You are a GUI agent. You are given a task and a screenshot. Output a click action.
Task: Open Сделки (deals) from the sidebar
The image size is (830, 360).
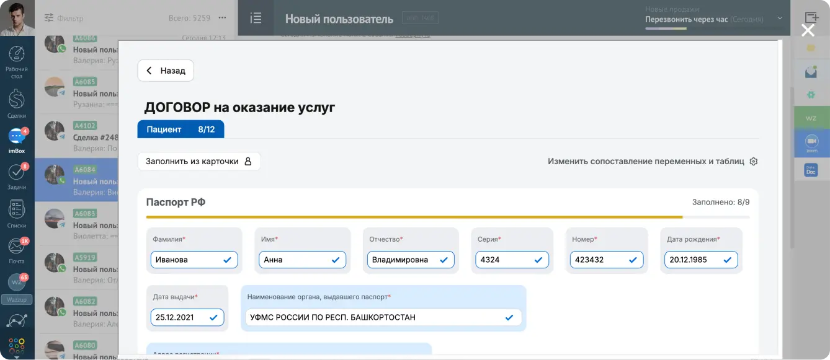17,102
